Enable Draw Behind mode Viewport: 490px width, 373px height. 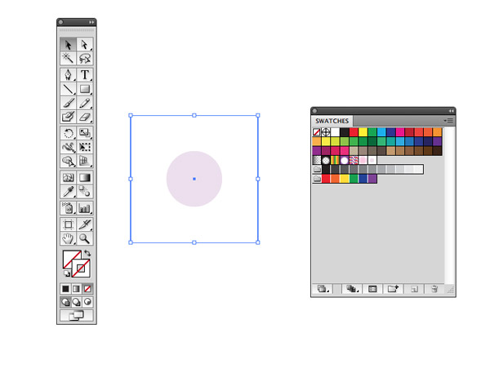coord(77,302)
